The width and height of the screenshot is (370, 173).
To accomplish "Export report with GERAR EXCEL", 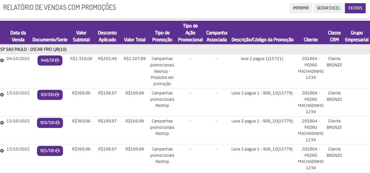I will [328, 8].
